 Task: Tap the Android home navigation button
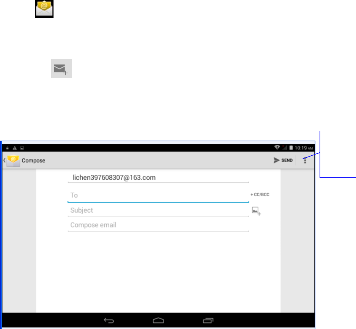158,320
